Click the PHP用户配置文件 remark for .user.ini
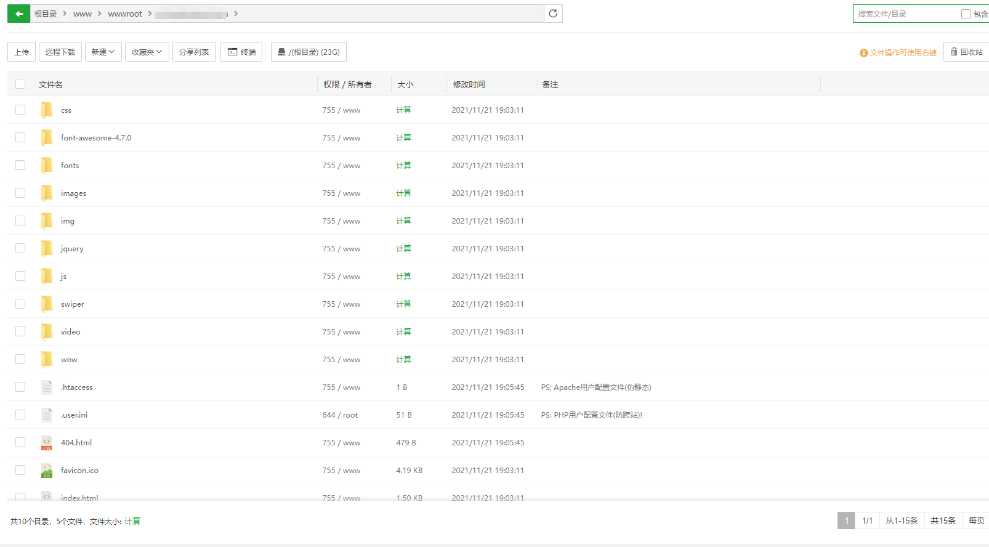Image resolution: width=989 pixels, height=547 pixels. [592, 415]
